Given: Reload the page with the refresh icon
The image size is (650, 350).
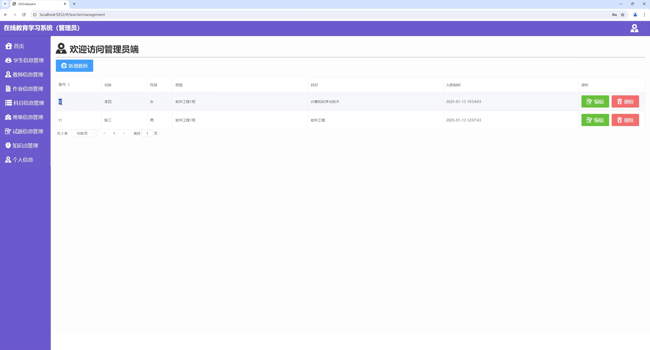Looking at the screenshot, I should pos(24,15).
